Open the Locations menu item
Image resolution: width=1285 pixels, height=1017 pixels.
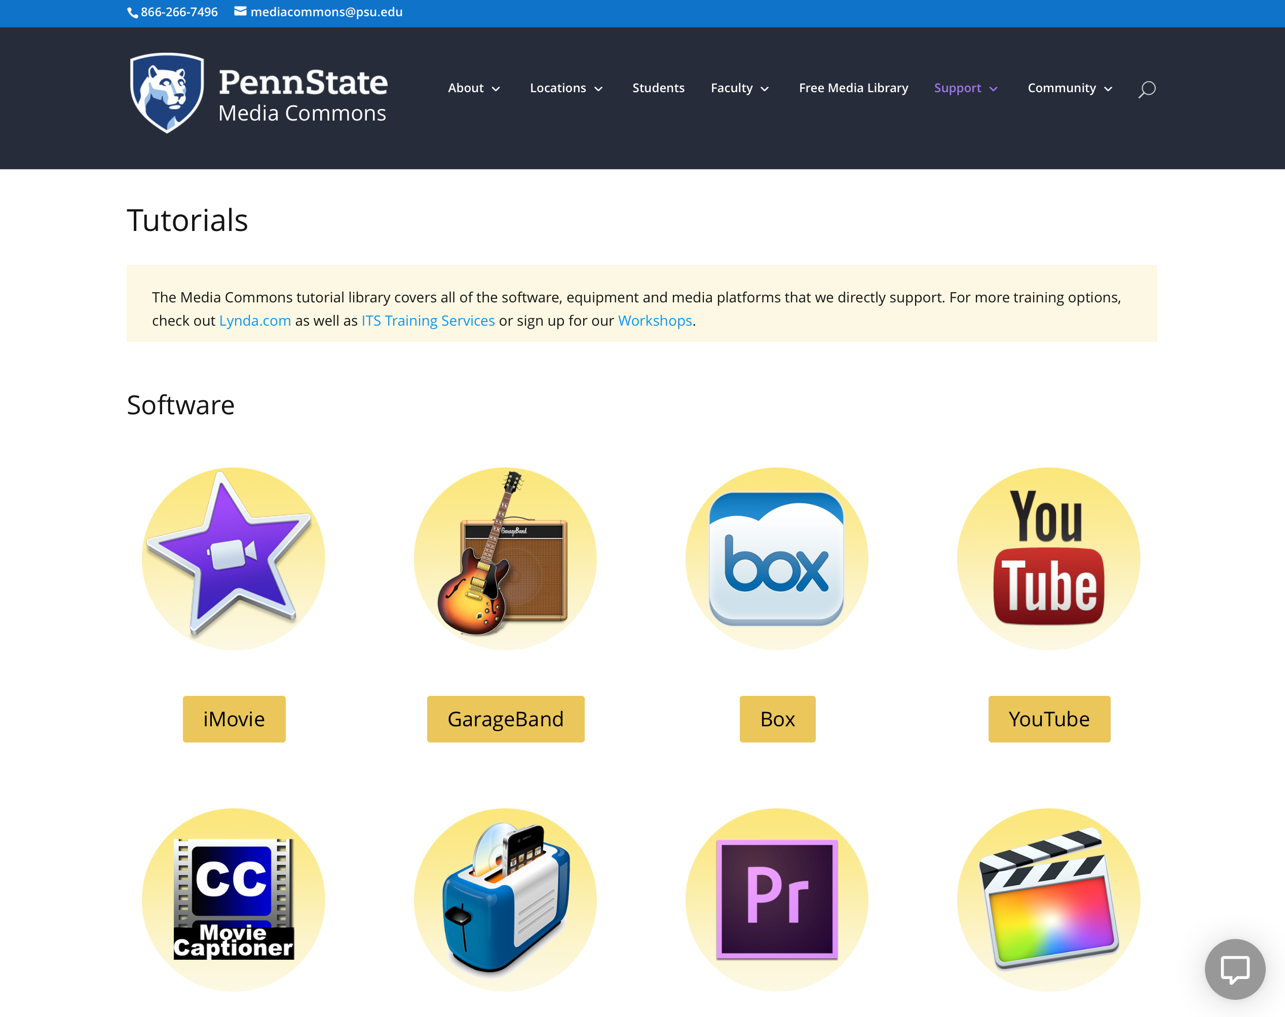pyautogui.click(x=558, y=88)
